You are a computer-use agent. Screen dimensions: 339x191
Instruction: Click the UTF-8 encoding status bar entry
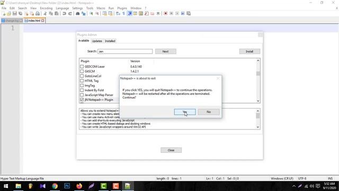point(302,178)
